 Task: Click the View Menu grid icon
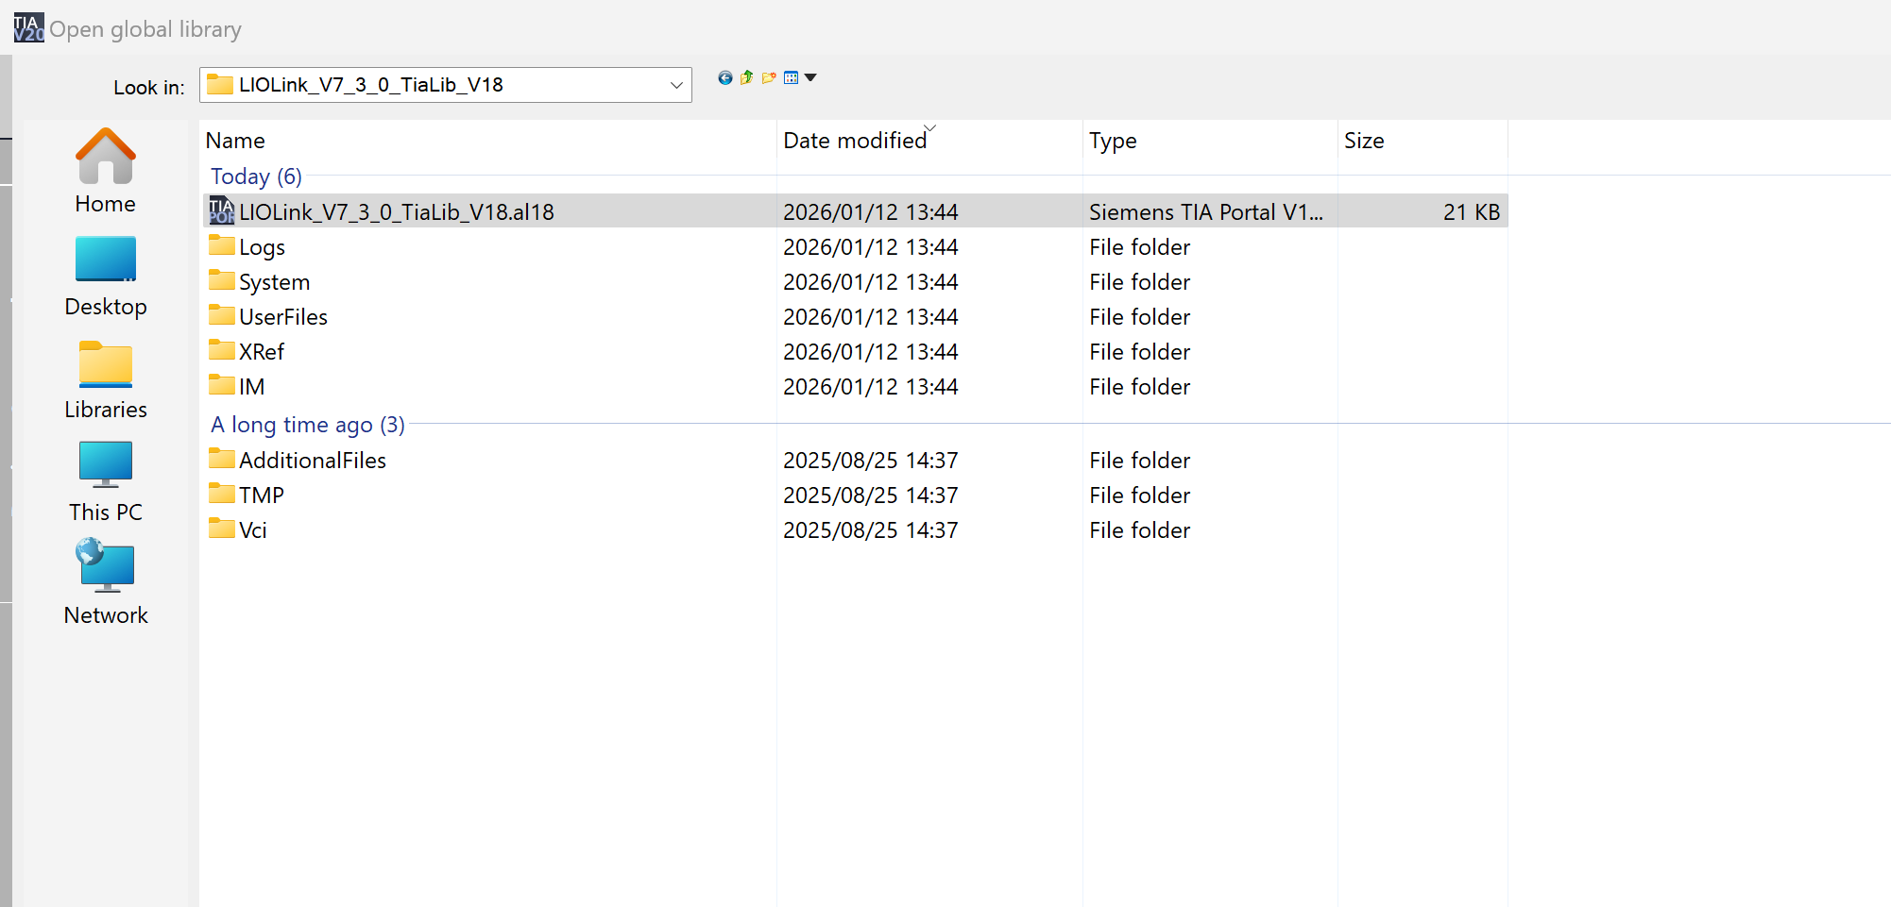tap(792, 78)
